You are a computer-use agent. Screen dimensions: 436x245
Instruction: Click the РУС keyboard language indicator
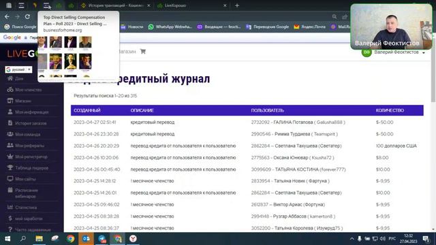point(392,239)
